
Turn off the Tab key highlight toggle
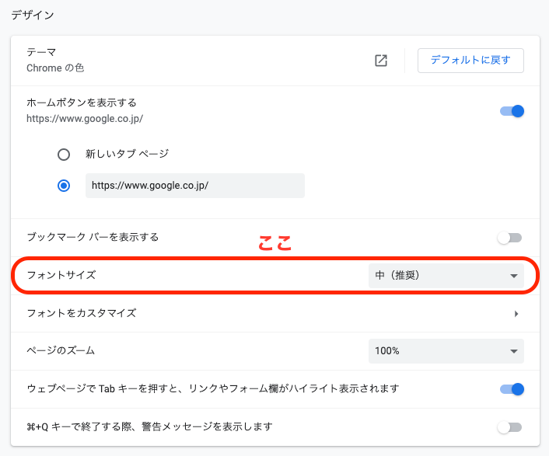(512, 389)
